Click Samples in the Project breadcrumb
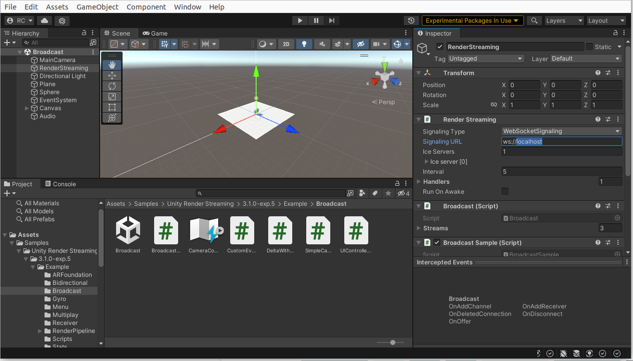The width and height of the screenshot is (633, 361). coord(146,204)
